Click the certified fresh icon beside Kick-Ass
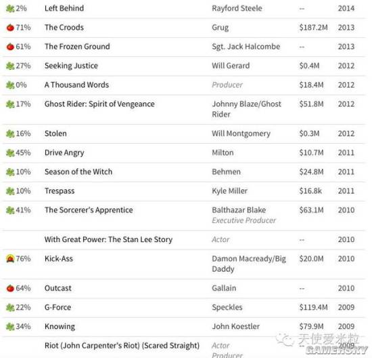 [10, 258]
